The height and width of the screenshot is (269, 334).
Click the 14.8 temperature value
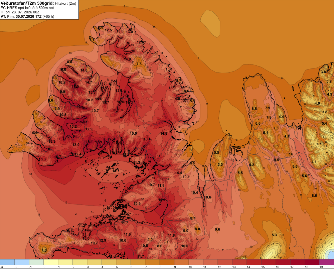tap(164, 133)
